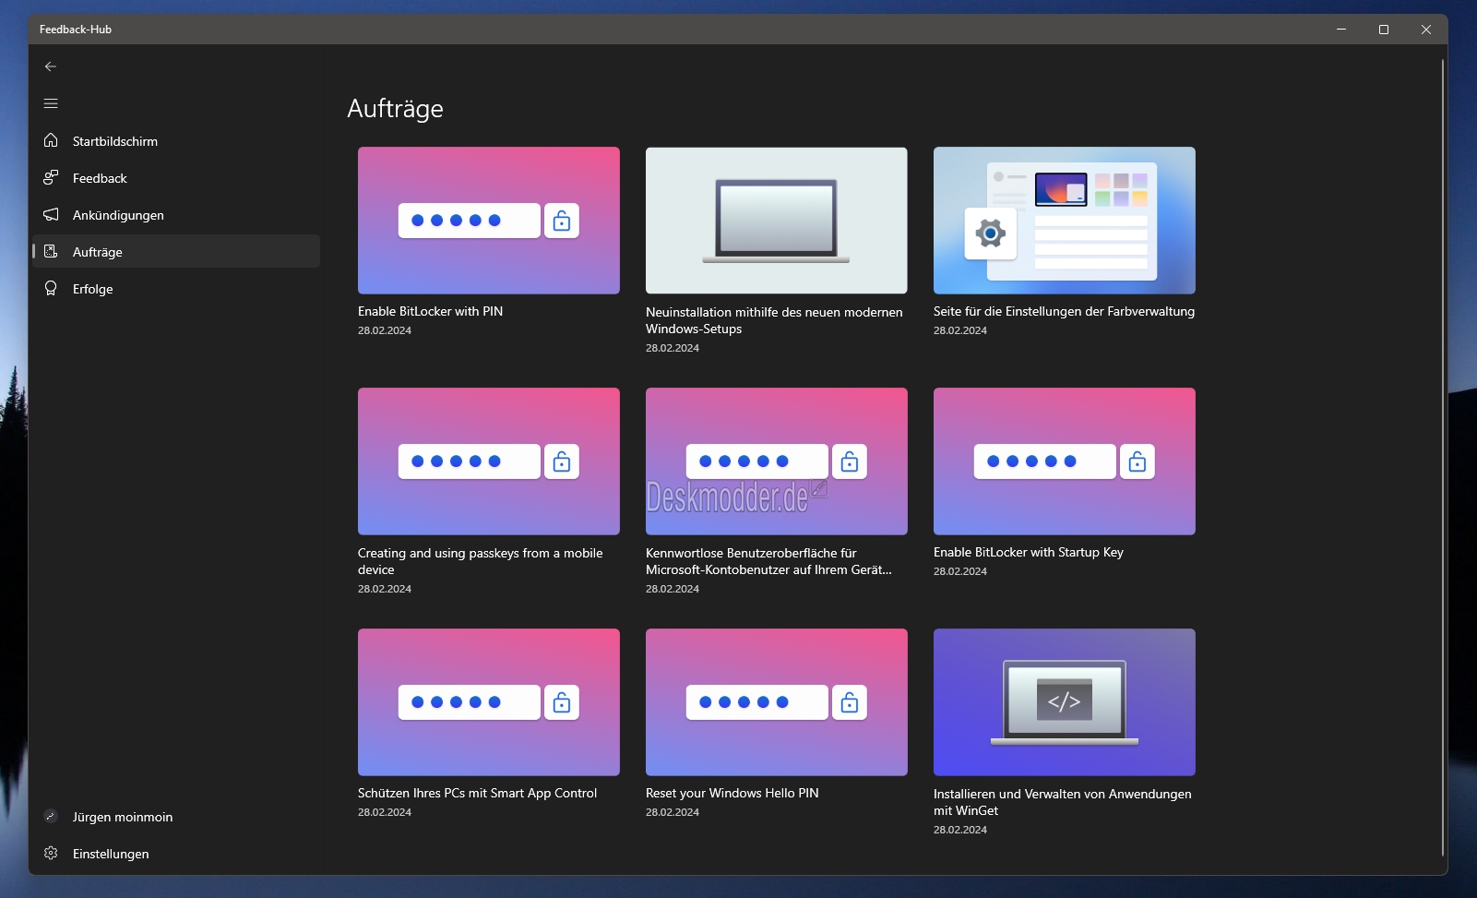Open the Jürgen moinmoin account entry

pos(176,816)
